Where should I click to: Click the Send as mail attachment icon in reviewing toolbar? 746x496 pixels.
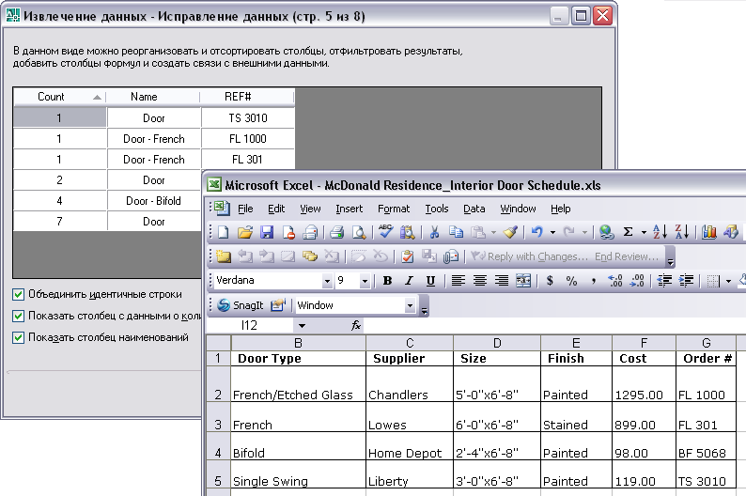click(x=451, y=256)
